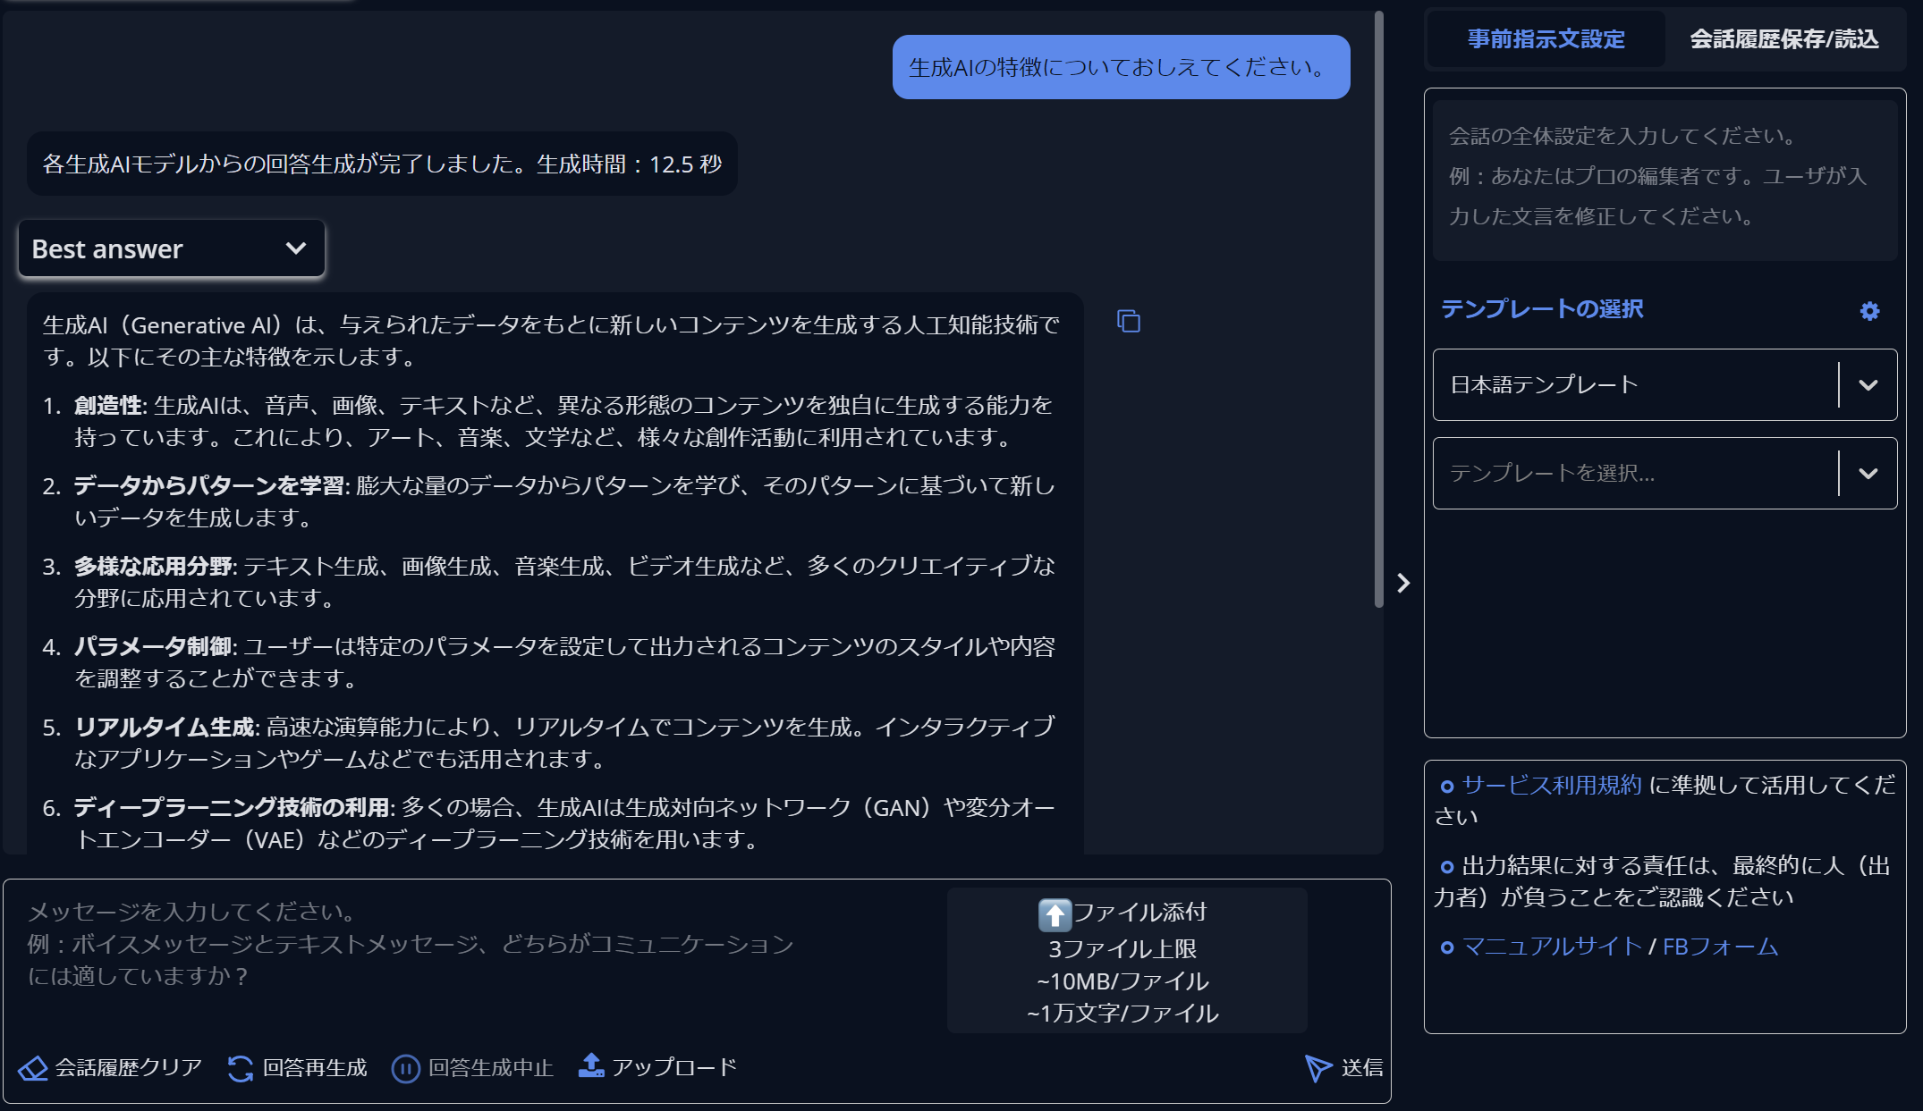Open the FBフォーム link
1923x1111 pixels.
(x=1720, y=947)
